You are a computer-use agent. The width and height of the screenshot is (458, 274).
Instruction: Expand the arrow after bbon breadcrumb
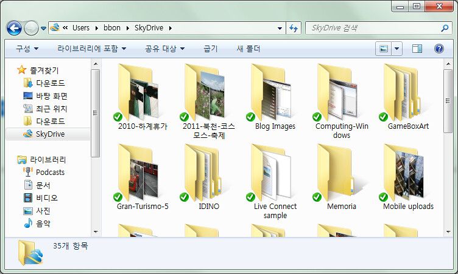(128, 29)
